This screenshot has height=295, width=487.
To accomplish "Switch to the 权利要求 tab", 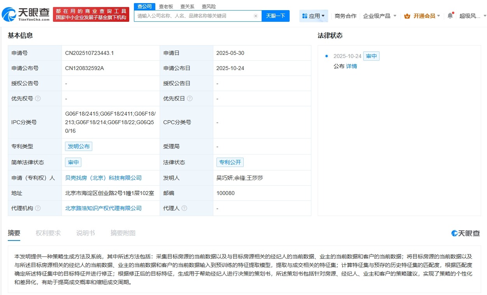I will [48, 233].
